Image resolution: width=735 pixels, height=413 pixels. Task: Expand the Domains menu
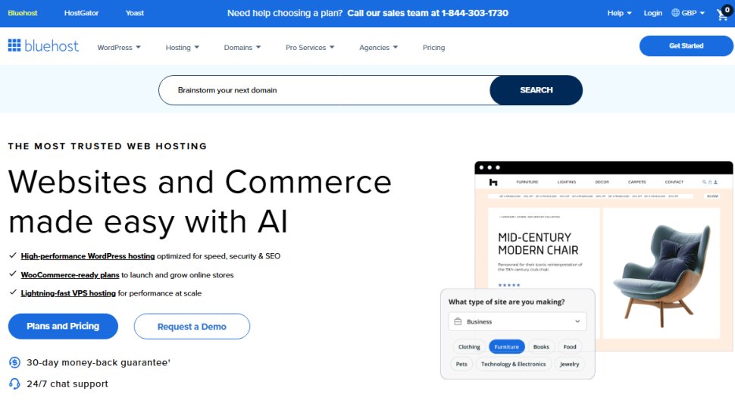coord(242,47)
